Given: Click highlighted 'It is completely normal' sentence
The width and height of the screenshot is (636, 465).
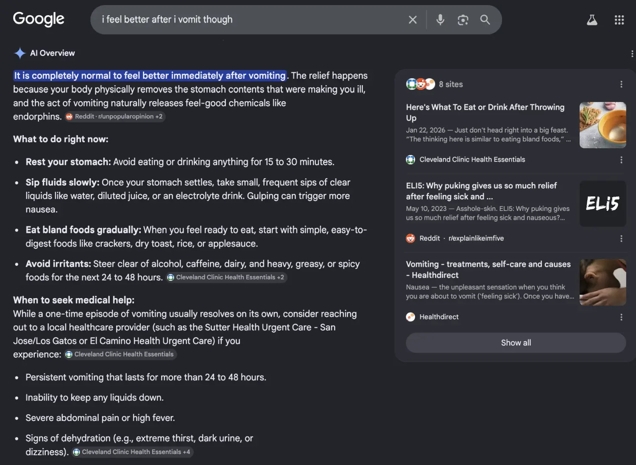Looking at the screenshot, I should (x=150, y=76).
